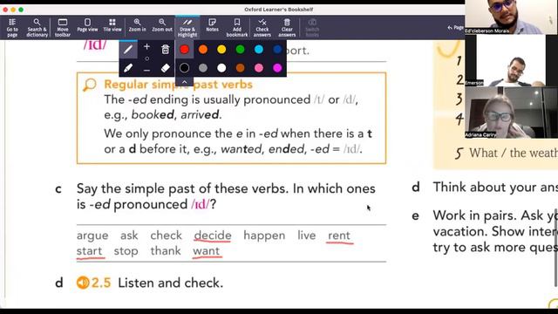Switch to Page view
Screen dimensions: 558x314
coord(87,25)
